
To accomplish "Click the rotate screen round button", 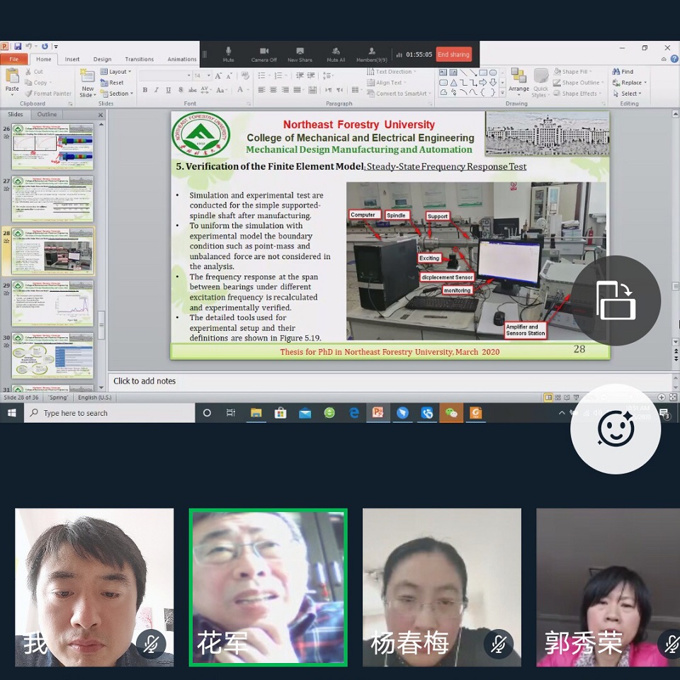I will (x=616, y=300).
